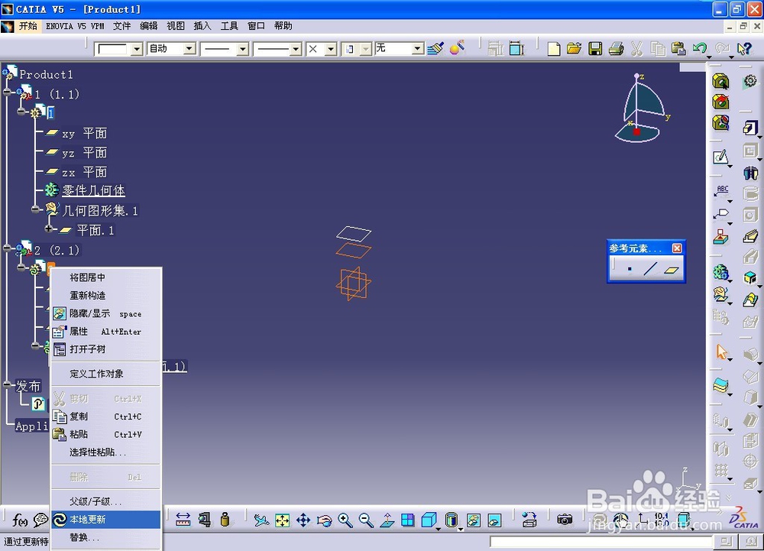Screen dimensions: 764x551
Task: Choose 隐藏/显示 in context menu
Action: 105,313
